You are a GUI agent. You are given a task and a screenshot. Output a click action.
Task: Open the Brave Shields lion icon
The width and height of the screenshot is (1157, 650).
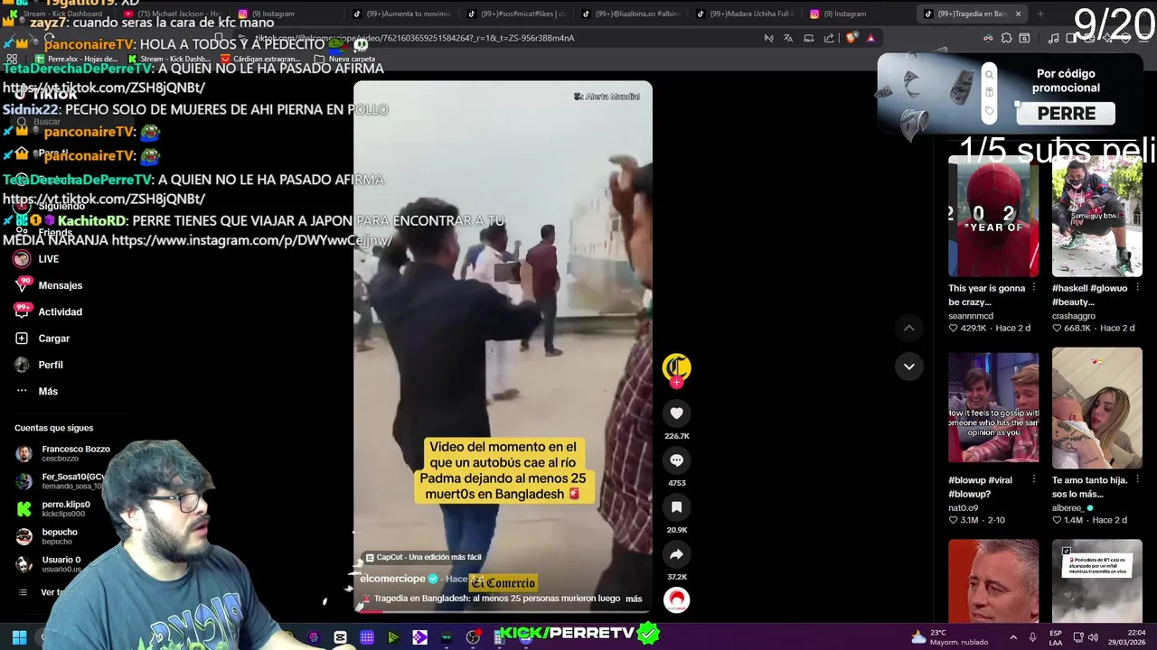point(851,38)
